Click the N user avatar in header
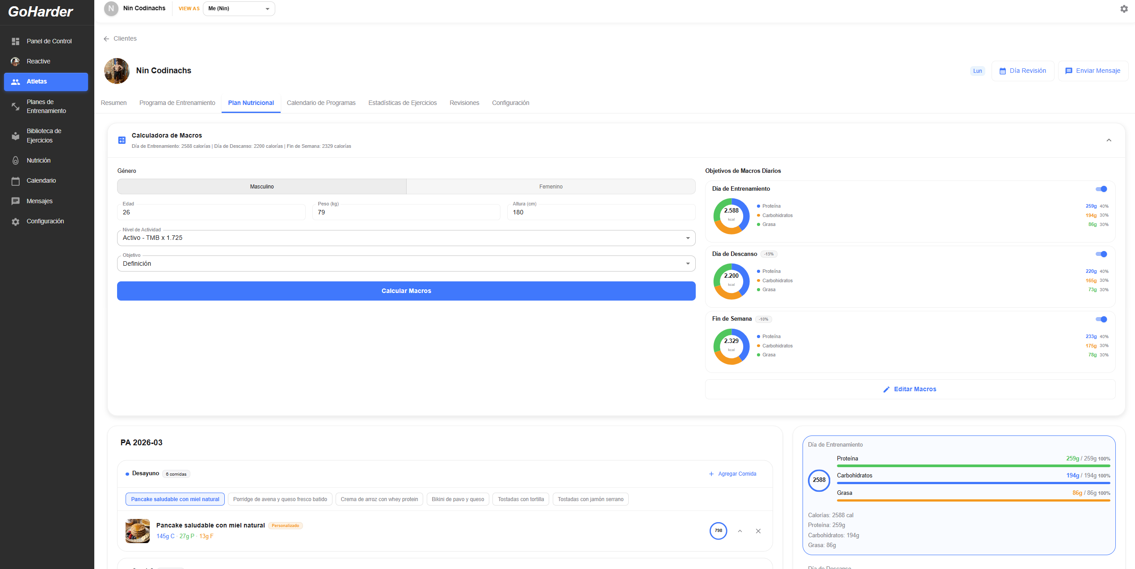This screenshot has height=569, width=1135. [x=111, y=8]
